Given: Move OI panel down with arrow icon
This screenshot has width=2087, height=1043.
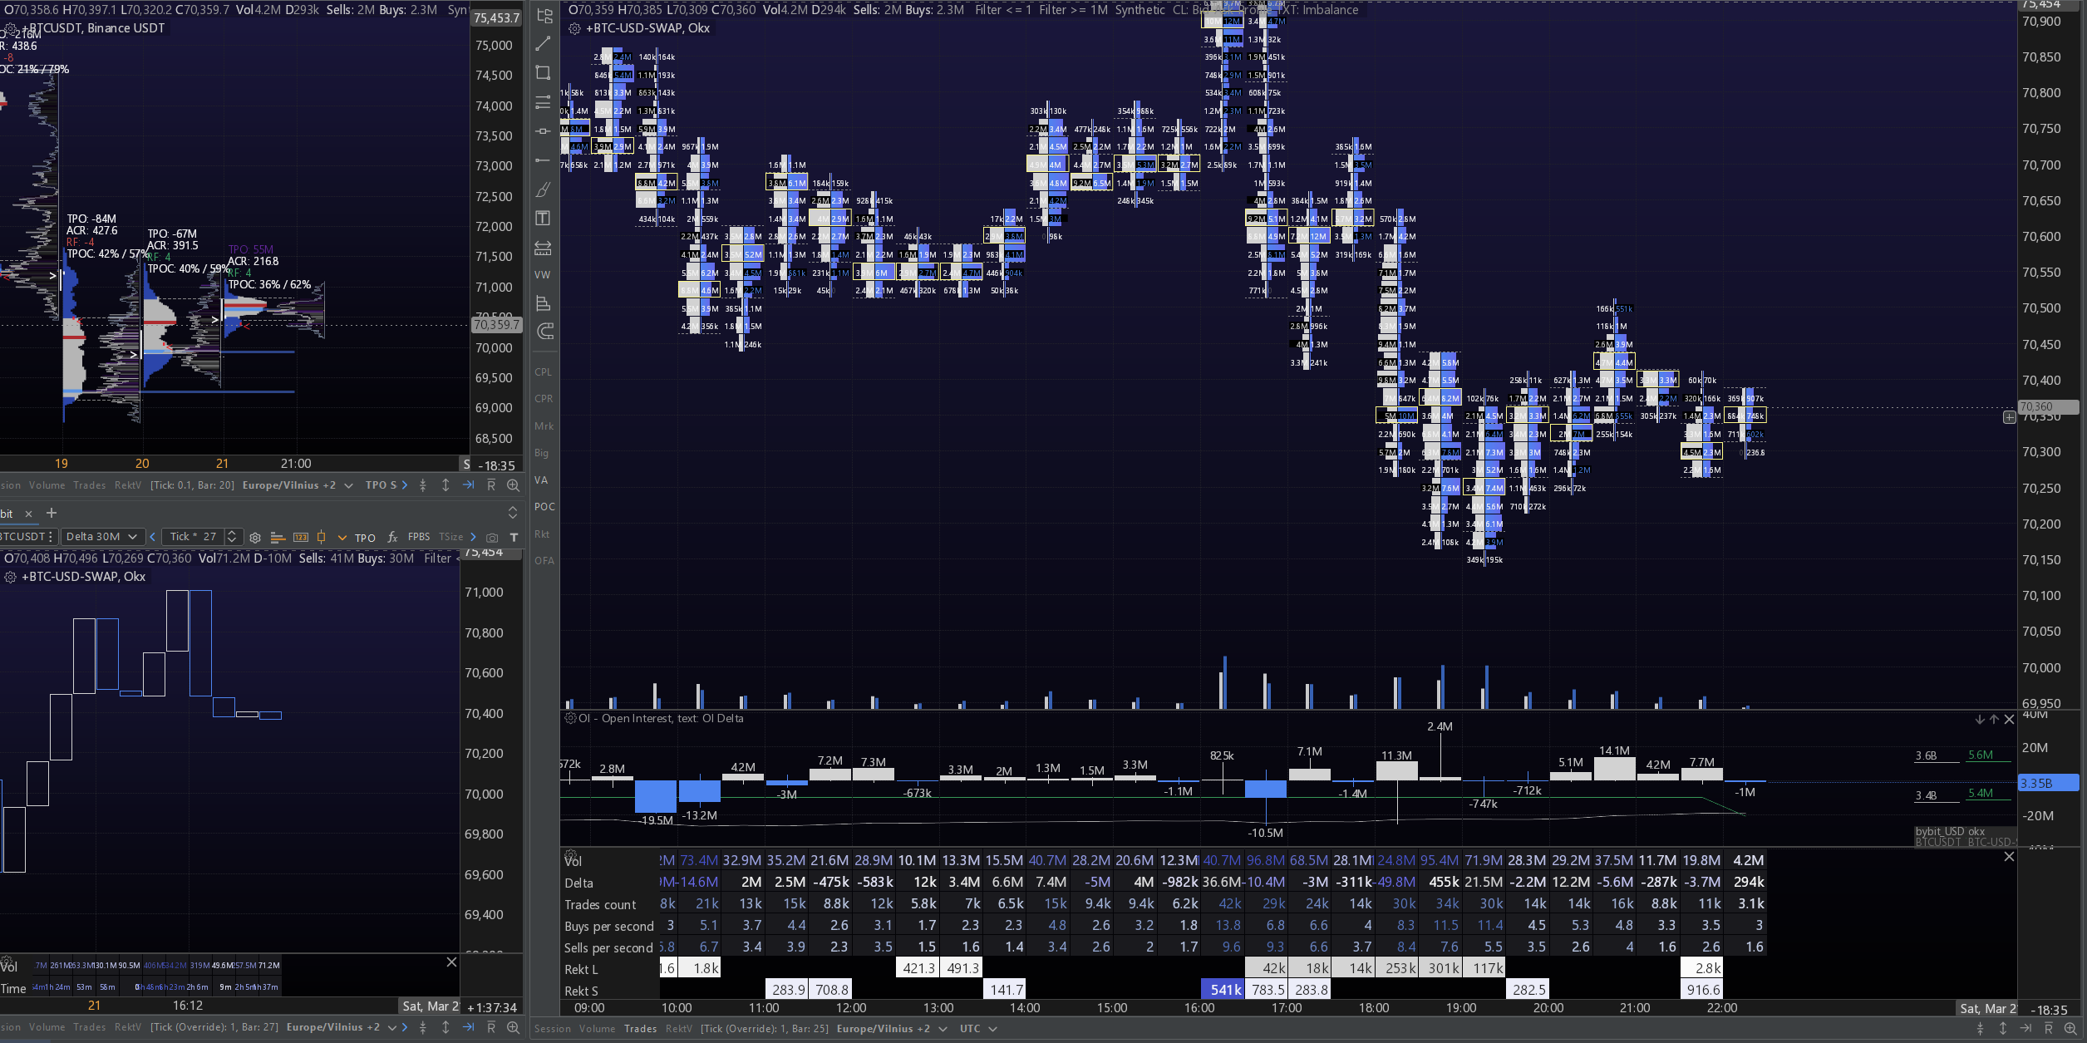Looking at the screenshot, I should click(x=1979, y=719).
